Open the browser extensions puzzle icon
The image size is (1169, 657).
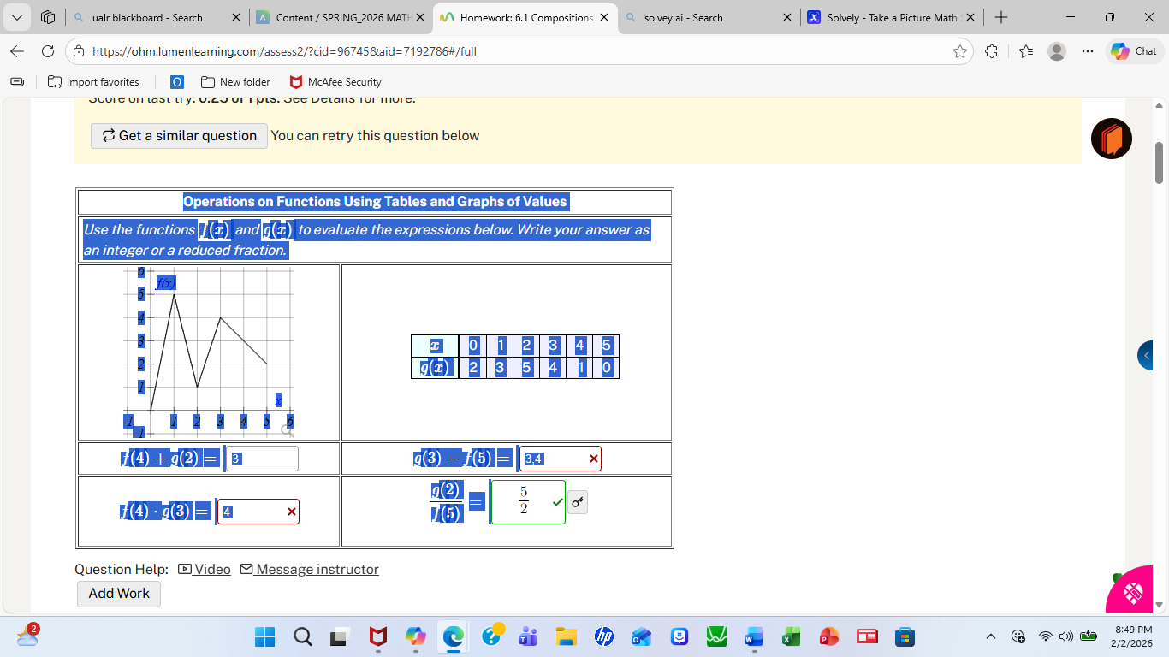tap(991, 51)
